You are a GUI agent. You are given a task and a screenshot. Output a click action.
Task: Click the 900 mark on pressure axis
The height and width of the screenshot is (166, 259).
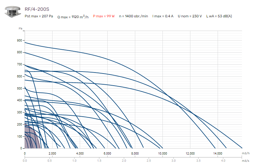(19, 41)
